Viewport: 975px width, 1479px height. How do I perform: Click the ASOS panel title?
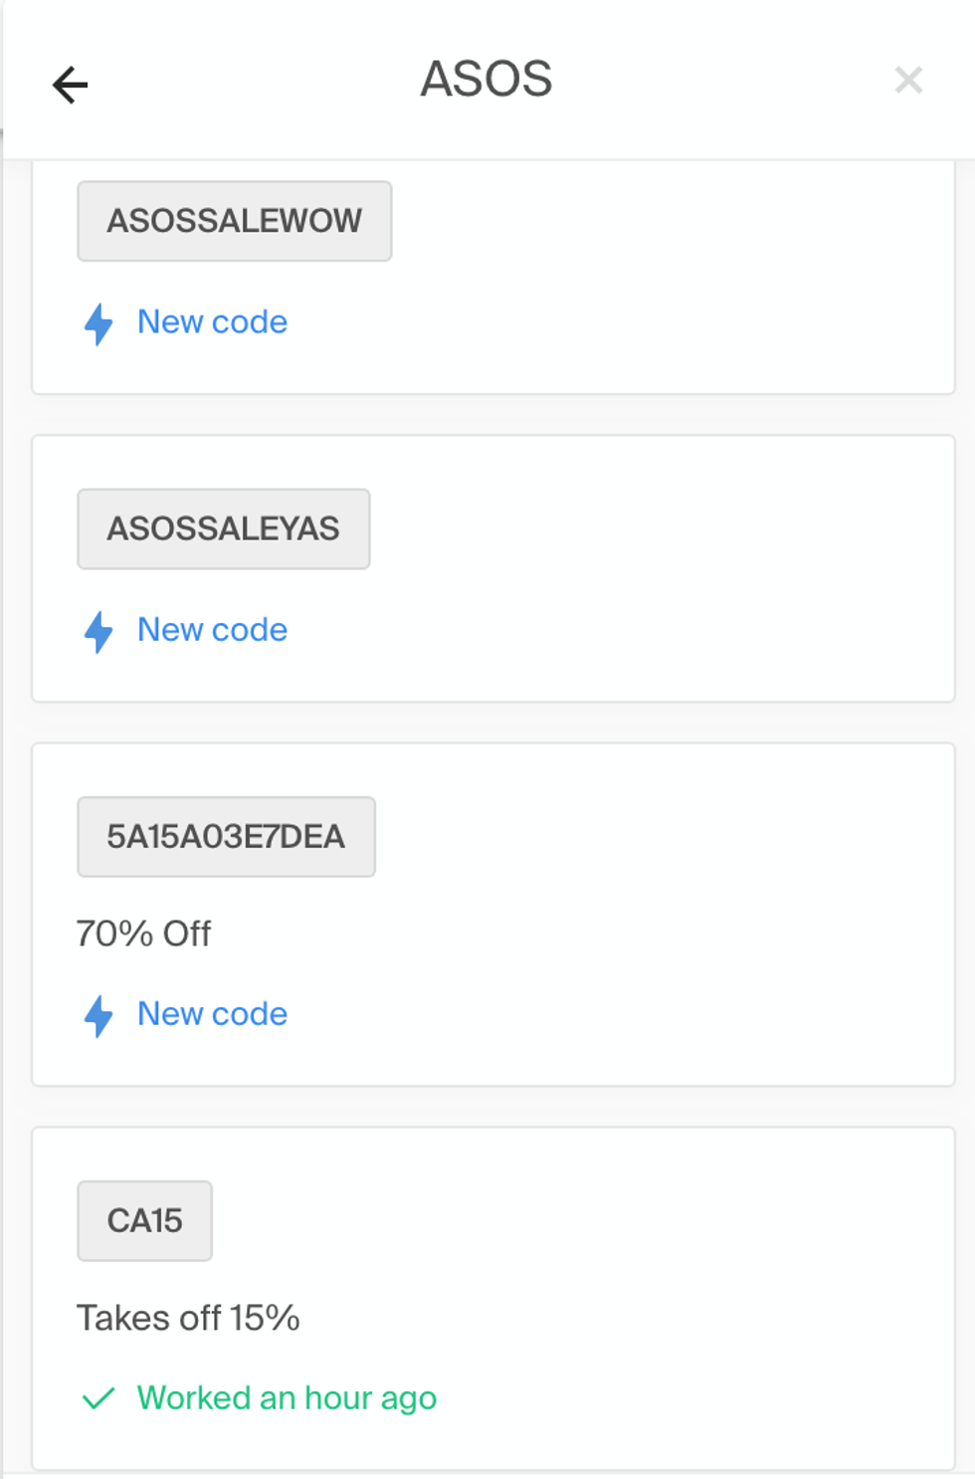tap(487, 80)
